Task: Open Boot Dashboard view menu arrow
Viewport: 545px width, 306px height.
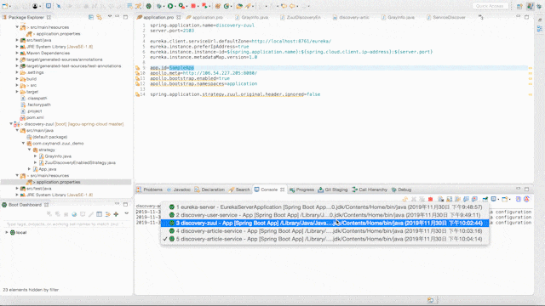Action: click(x=127, y=213)
